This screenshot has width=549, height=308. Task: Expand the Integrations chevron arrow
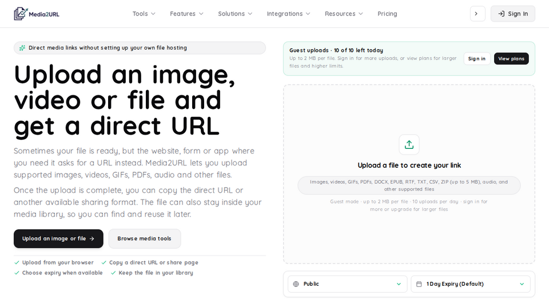click(x=308, y=14)
